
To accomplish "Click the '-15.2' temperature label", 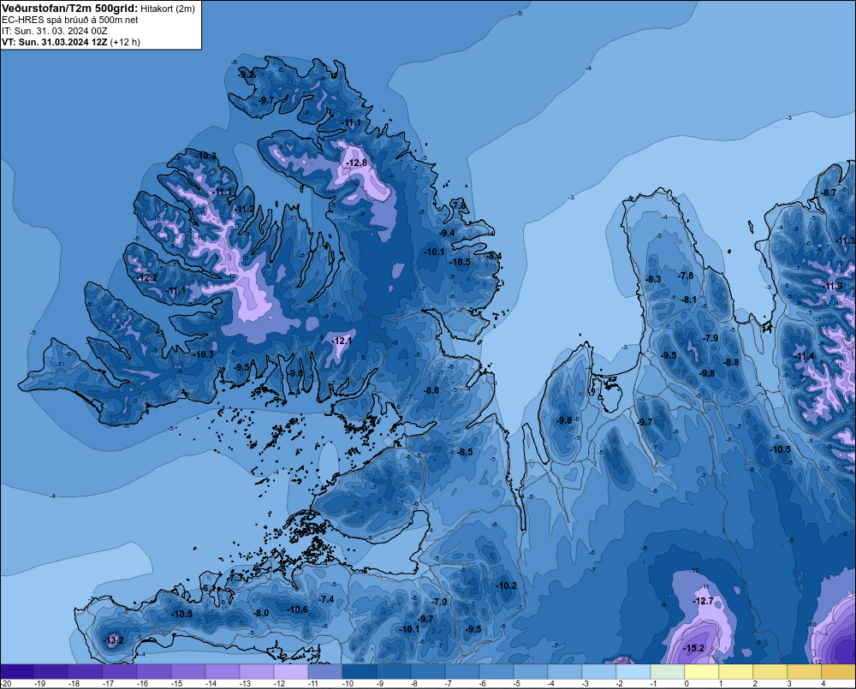I will pyautogui.click(x=694, y=648).
